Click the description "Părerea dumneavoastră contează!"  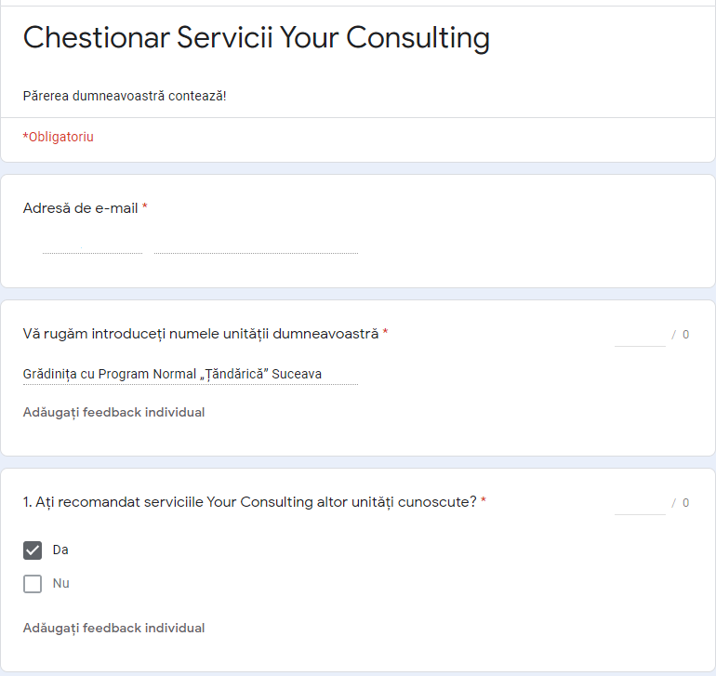point(125,96)
